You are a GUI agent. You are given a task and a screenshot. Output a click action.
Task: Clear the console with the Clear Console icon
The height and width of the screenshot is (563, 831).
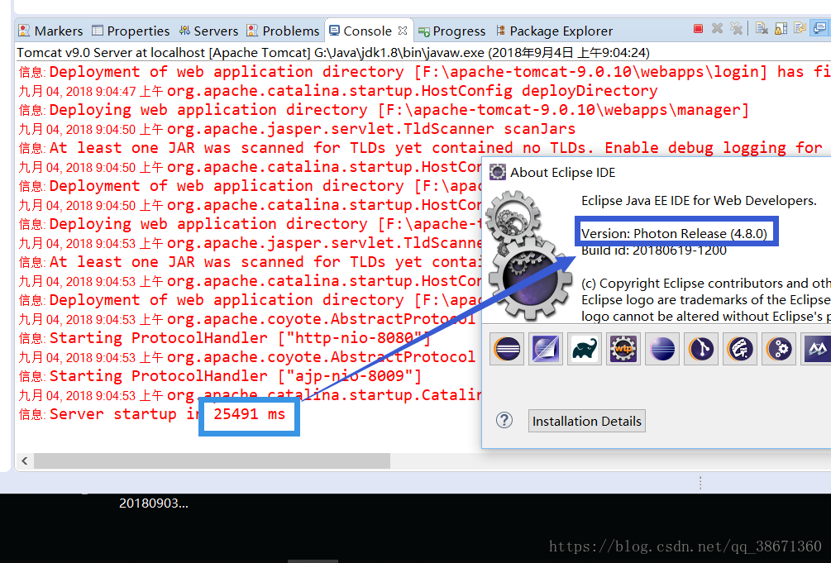tap(762, 29)
